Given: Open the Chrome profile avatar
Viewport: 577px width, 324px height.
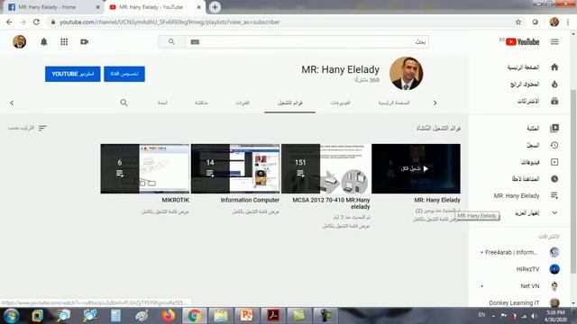Looking at the screenshot, I should click(x=554, y=22).
